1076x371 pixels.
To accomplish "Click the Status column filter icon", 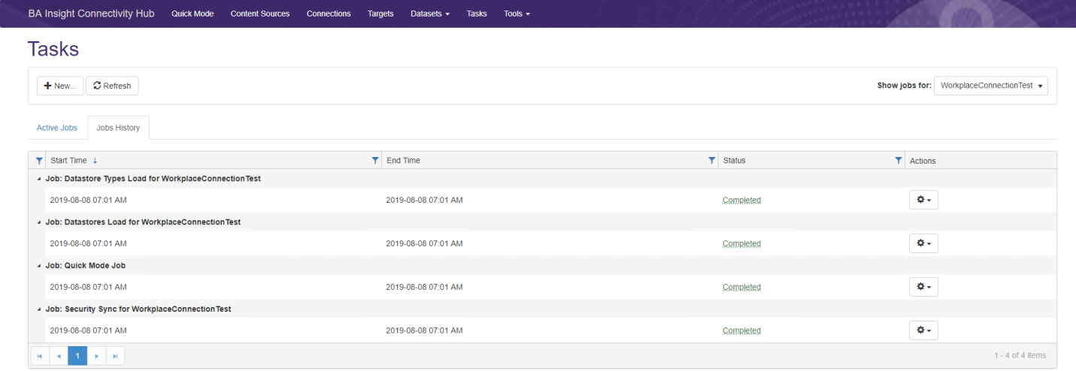I will tap(712, 161).
